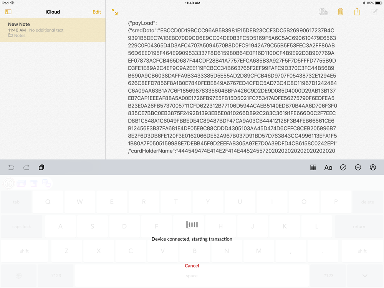Tap the status bar clock 11:40 AM
The width and height of the screenshot is (384, 288).
[x=192, y=3]
